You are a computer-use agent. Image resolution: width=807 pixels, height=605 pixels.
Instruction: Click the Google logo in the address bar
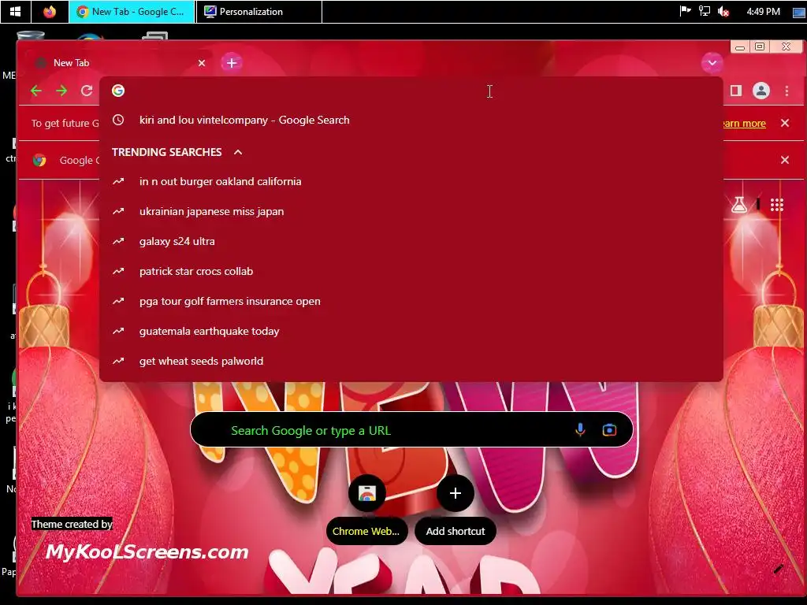pyautogui.click(x=118, y=91)
